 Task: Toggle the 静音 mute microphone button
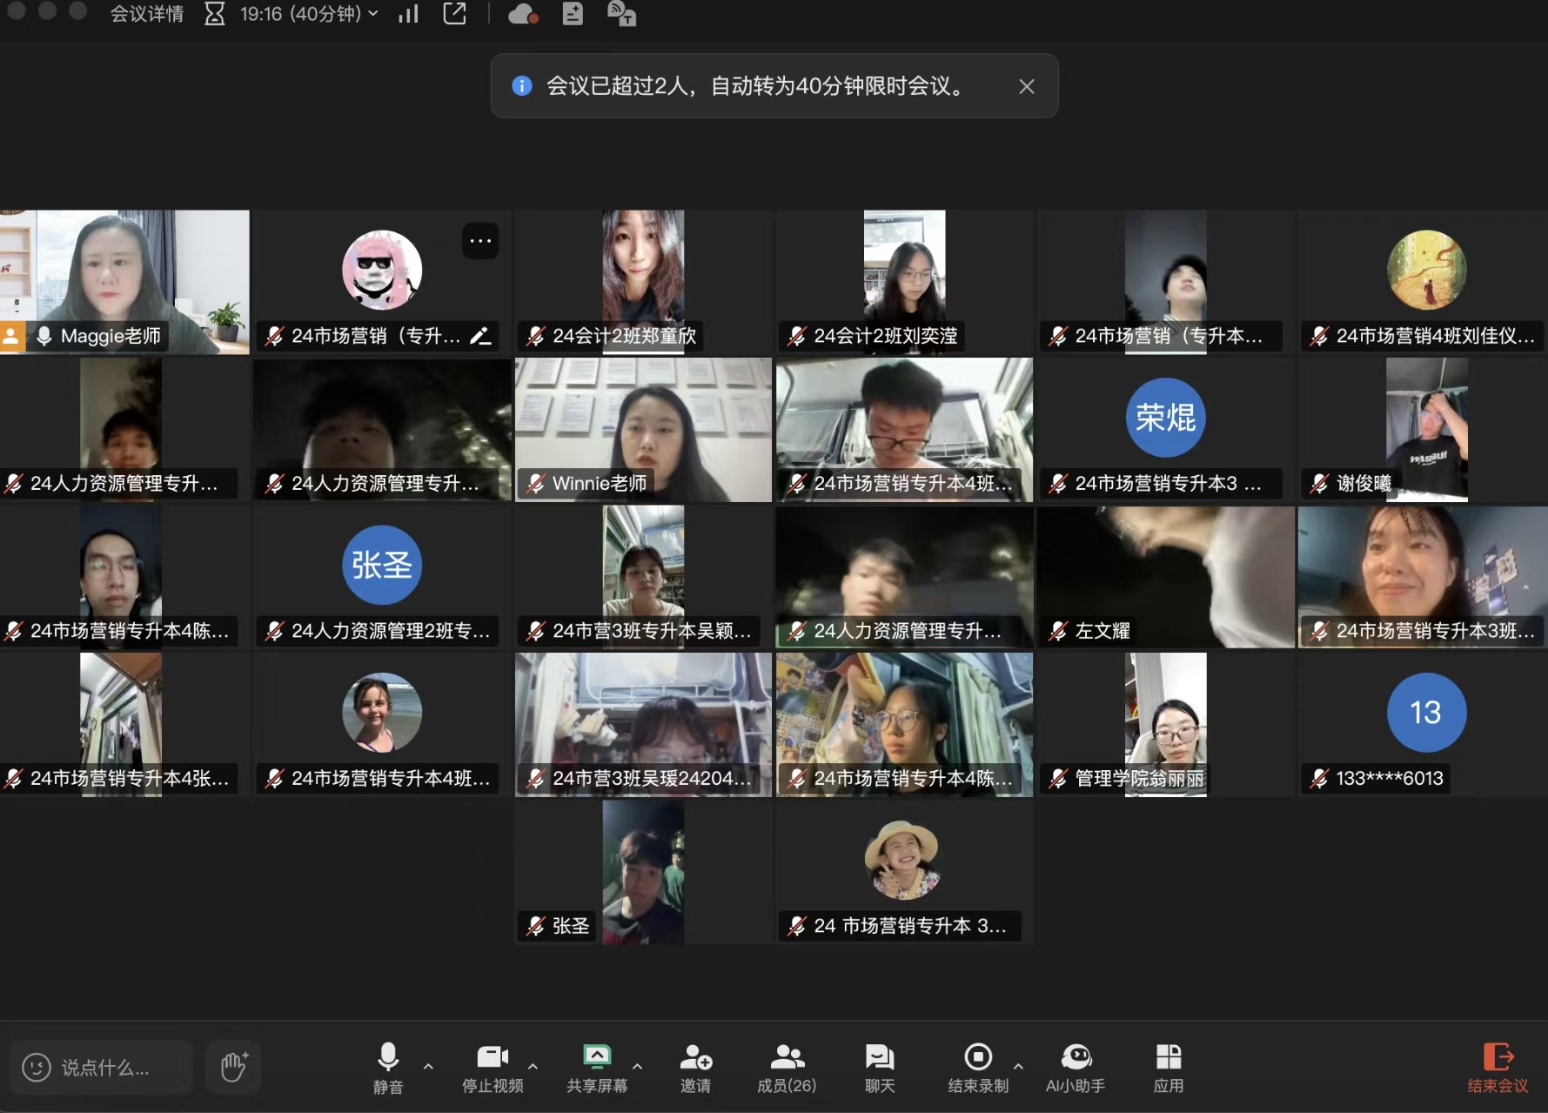click(388, 1068)
